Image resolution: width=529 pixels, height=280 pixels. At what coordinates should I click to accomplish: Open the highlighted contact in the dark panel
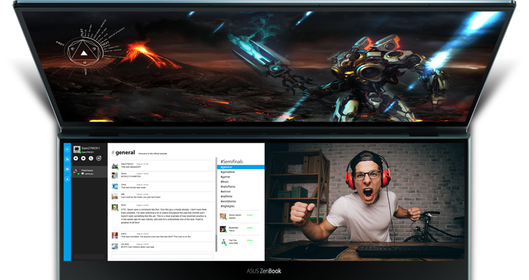coord(89,172)
